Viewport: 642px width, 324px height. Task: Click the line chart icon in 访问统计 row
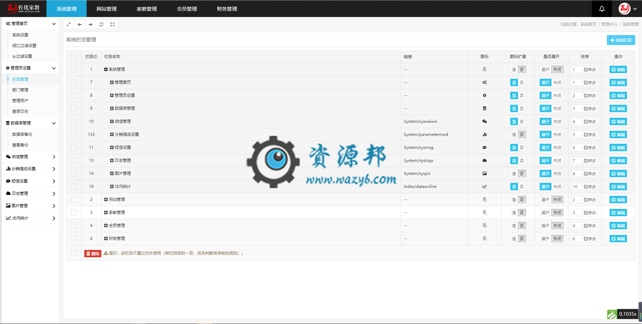pos(485,187)
